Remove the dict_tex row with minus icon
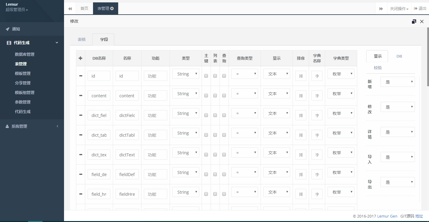Viewport: 429px width, 222px height. click(x=80, y=155)
